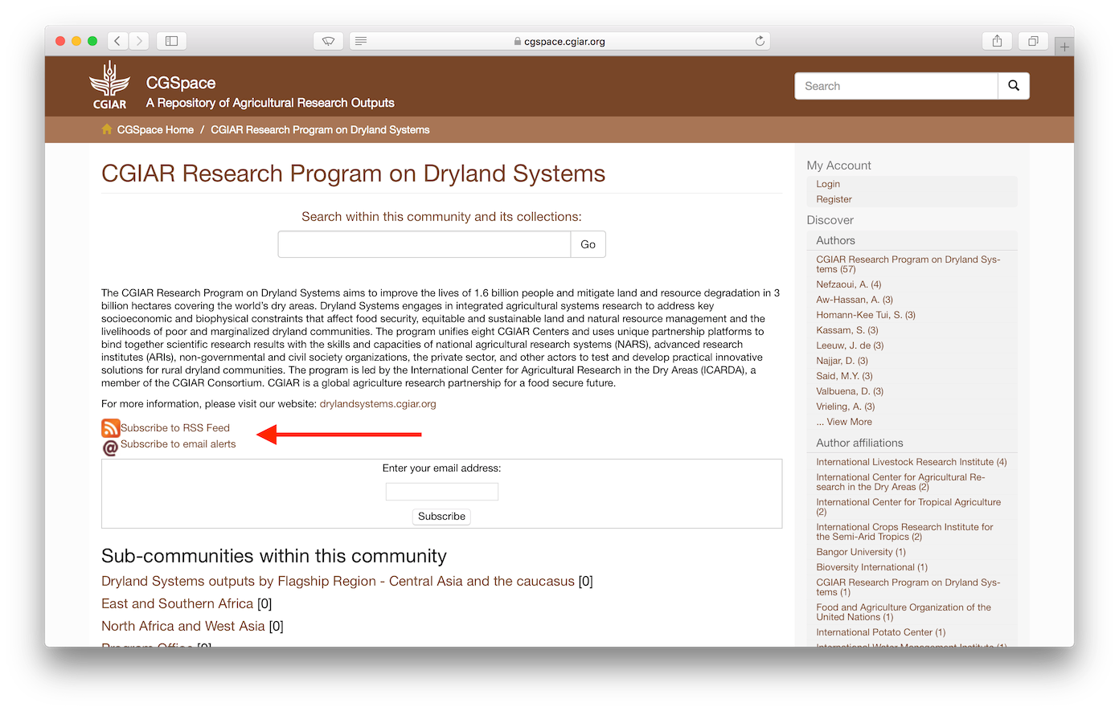Click Subscribe to RSS Feed link
This screenshot has height=711, width=1119.
175,428
